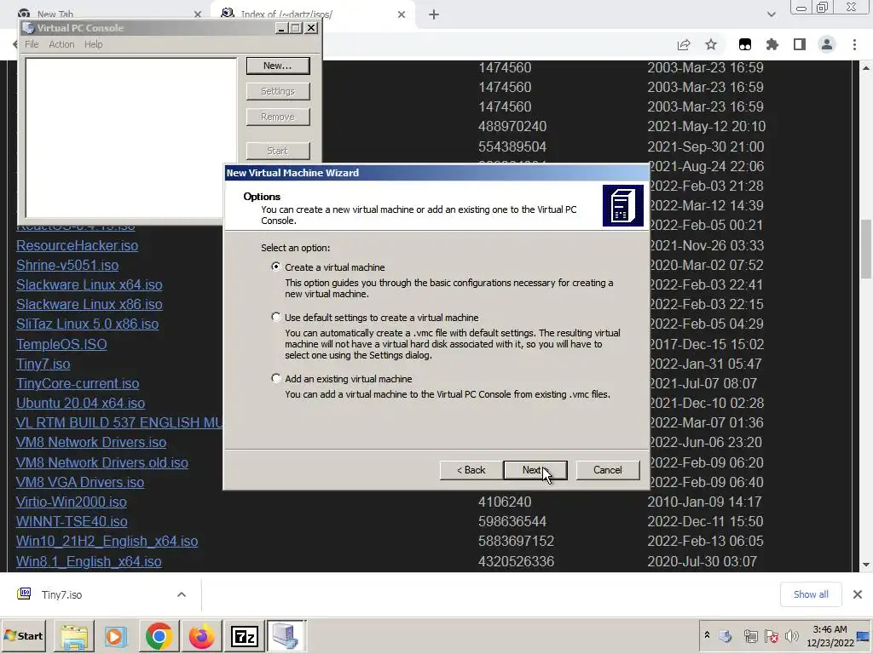This screenshot has width=873, height=654.
Task: Open the dark extension icon in toolbar
Action: point(745,44)
